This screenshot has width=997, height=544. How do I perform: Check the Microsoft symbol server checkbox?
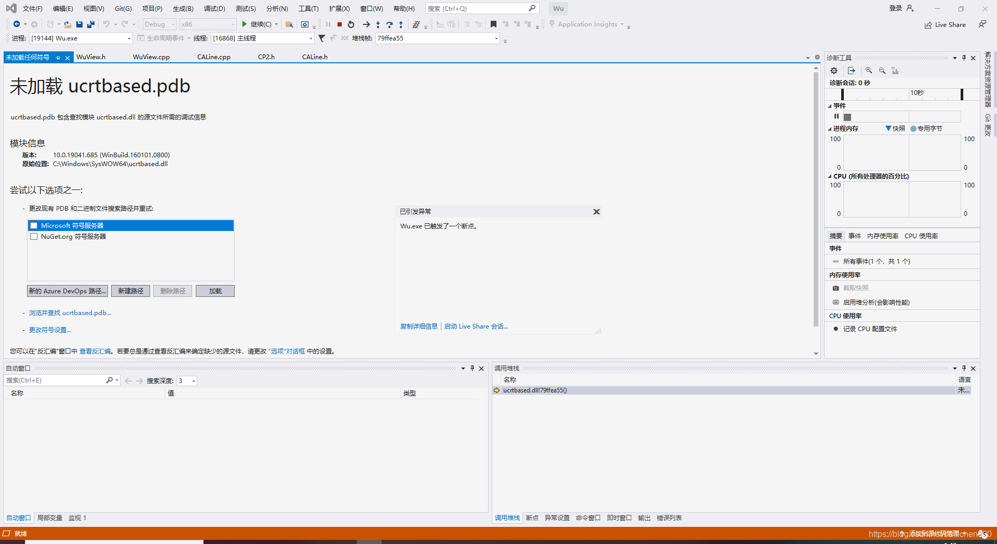point(34,226)
